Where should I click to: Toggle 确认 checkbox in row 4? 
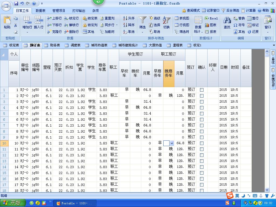tap(202, 108)
